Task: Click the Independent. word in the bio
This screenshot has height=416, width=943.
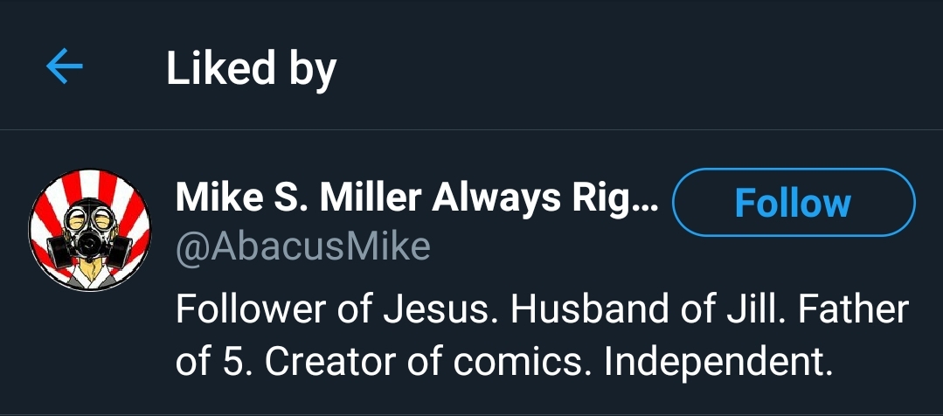Action: (718, 361)
